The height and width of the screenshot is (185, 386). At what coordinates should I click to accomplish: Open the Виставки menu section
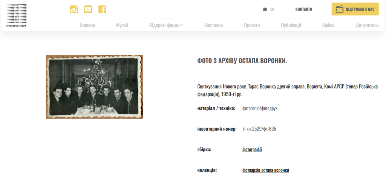214,25
